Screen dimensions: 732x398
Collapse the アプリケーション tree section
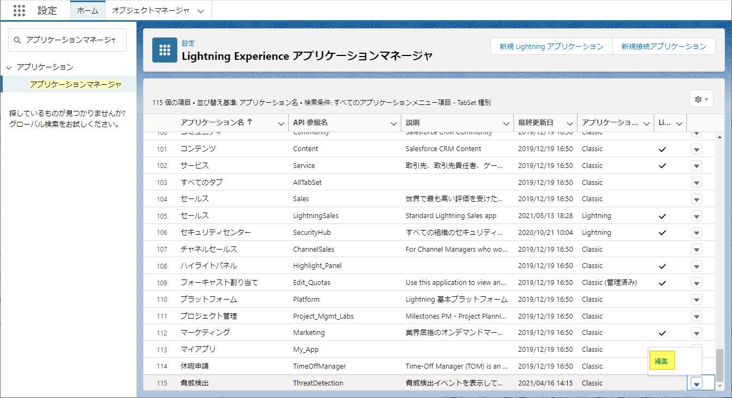tap(9, 67)
